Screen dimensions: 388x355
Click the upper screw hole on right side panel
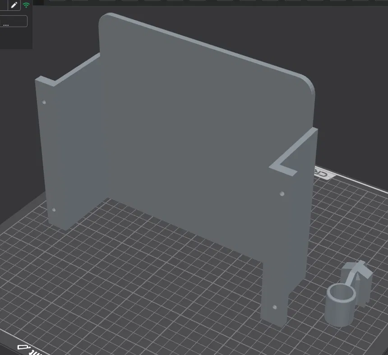coord(282,194)
